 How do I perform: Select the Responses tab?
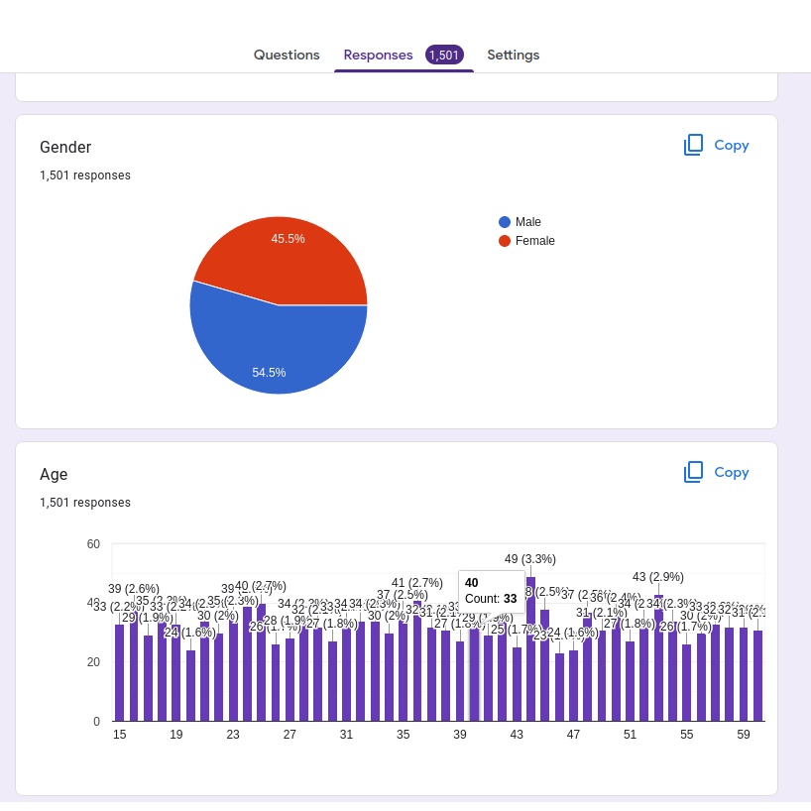click(x=378, y=55)
